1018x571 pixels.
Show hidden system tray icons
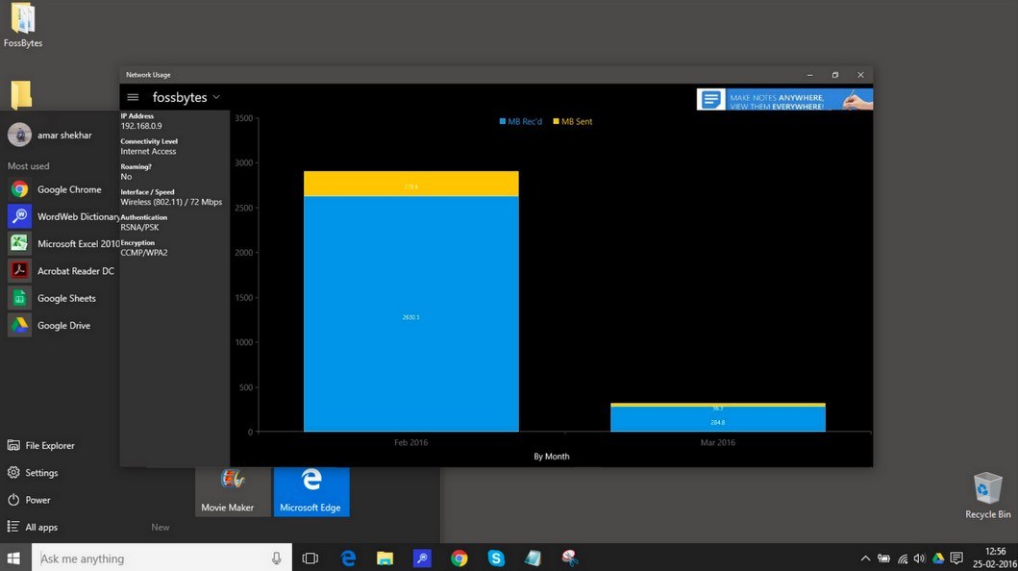[865, 559]
